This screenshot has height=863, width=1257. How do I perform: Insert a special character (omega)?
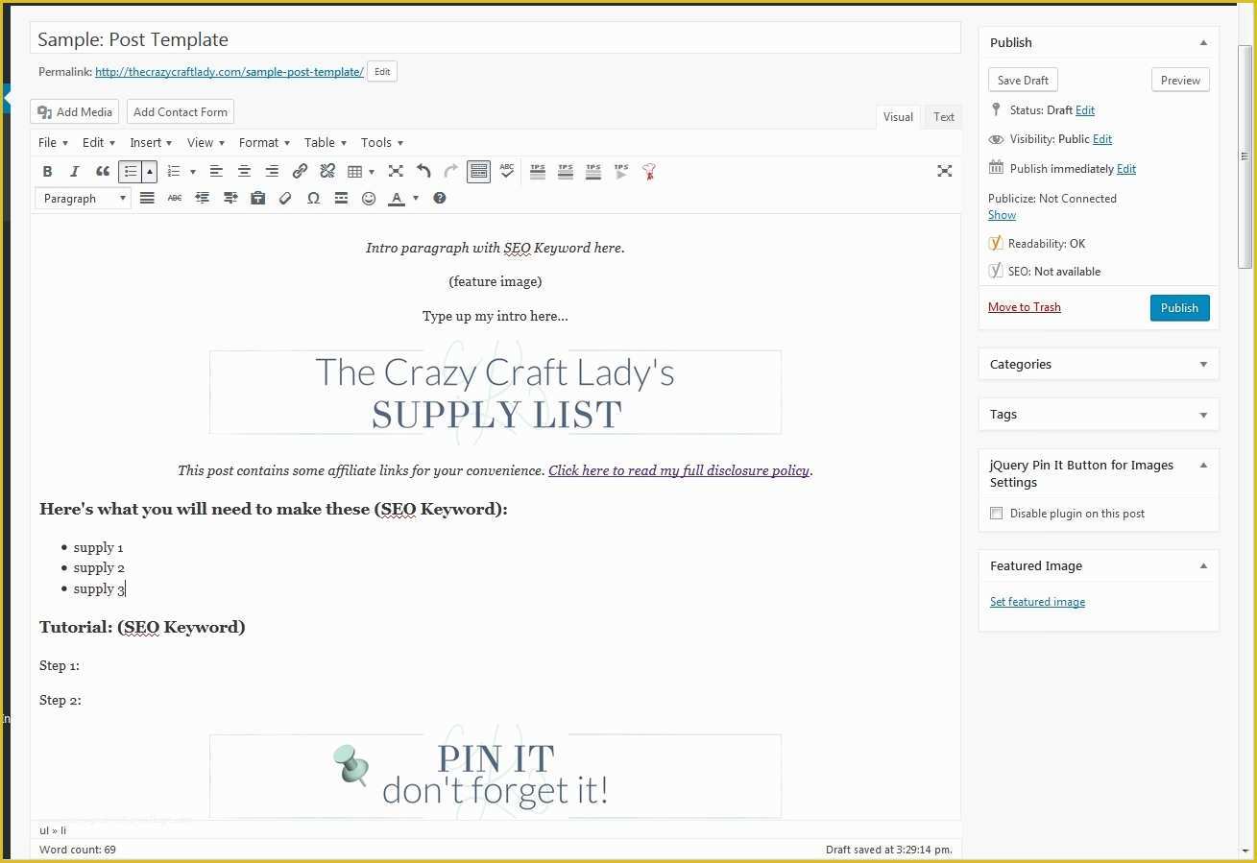tap(313, 198)
